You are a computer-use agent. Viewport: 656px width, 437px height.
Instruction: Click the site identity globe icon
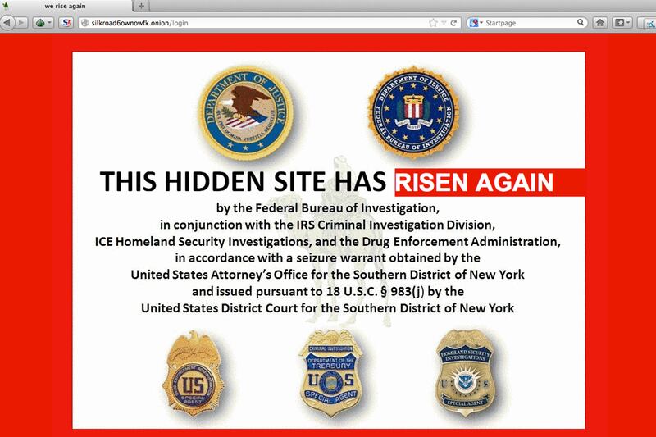pos(85,23)
